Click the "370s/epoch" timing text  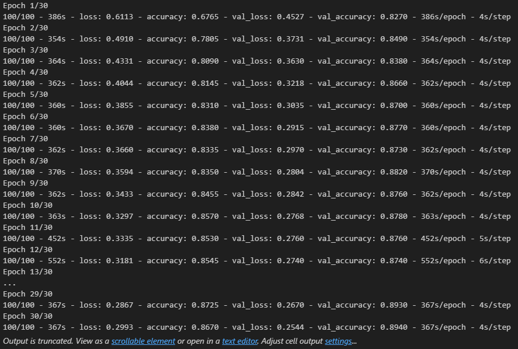coord(443,172)
